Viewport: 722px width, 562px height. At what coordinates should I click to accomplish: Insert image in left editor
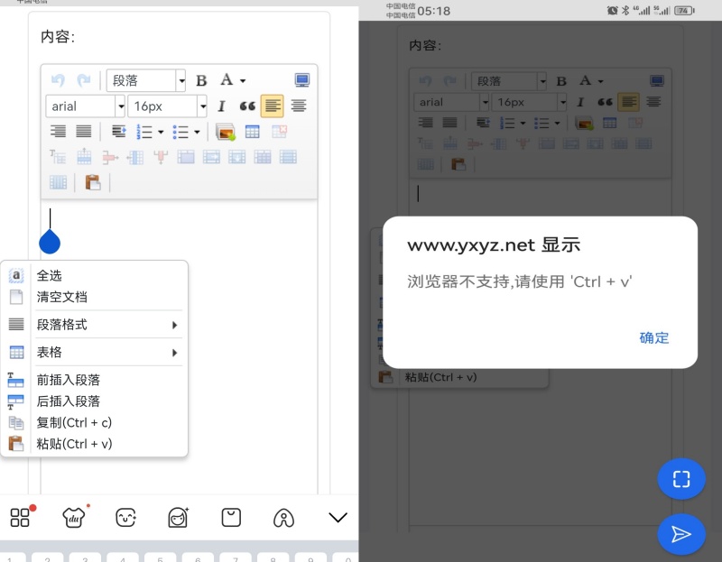226,132
